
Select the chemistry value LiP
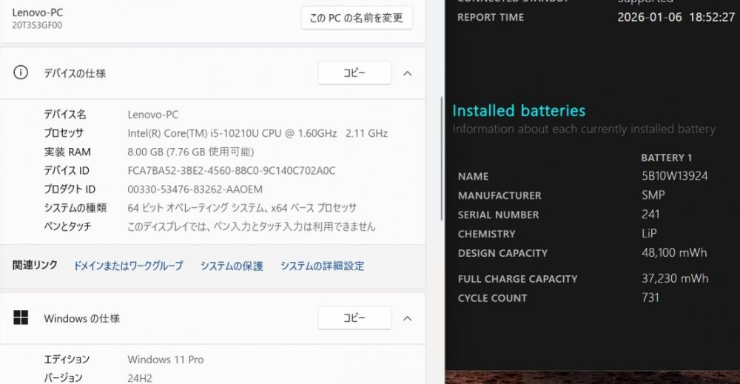[x=649, y=234]
